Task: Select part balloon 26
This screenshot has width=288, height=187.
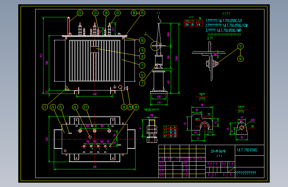Action: point(75,107)
